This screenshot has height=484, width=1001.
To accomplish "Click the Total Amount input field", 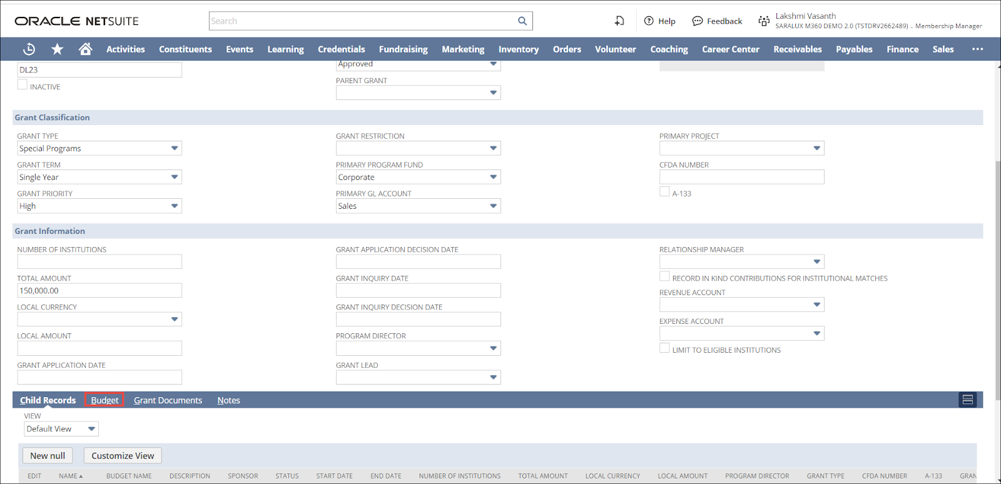I will click(99, 291).
